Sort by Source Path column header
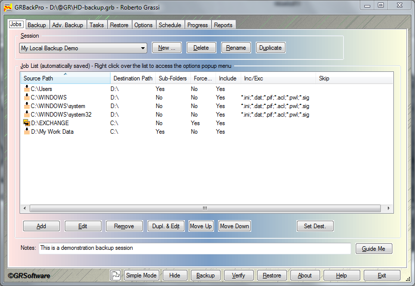The height and width of the screenshot is (286, 415). [x=65, y=78]
